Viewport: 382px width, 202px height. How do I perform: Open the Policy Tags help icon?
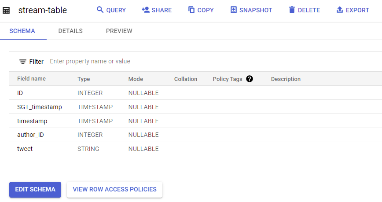tap(250, 79)
